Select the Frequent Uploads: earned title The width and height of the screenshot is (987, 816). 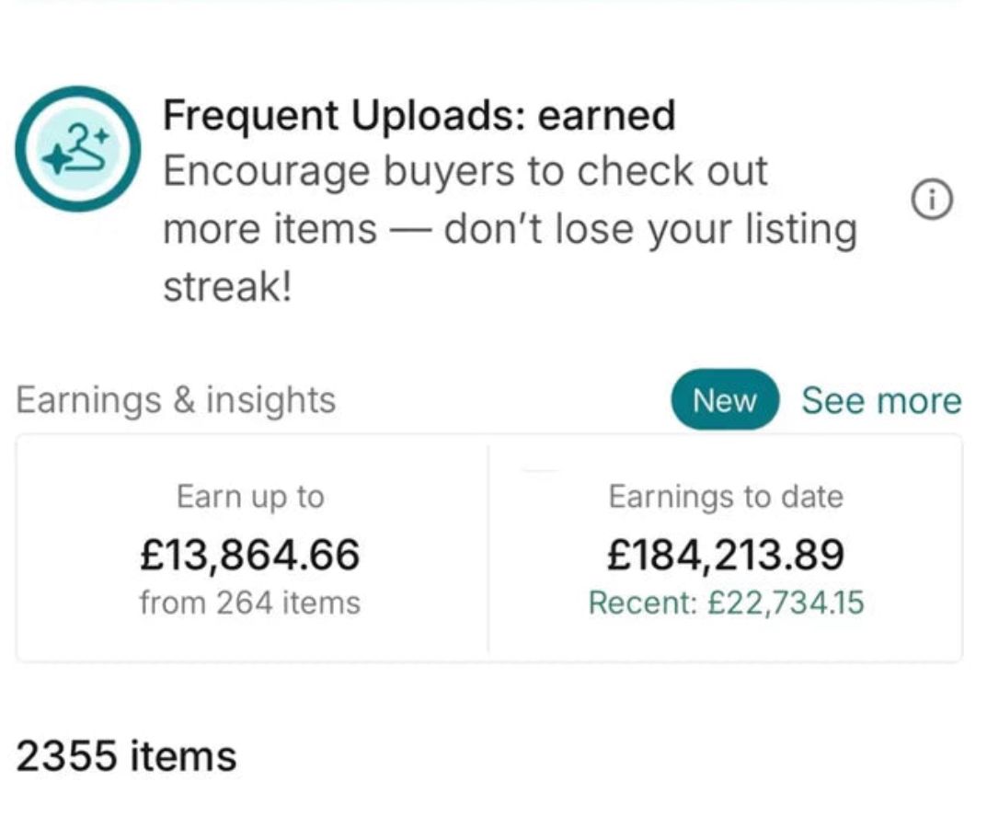pos(419,115)
